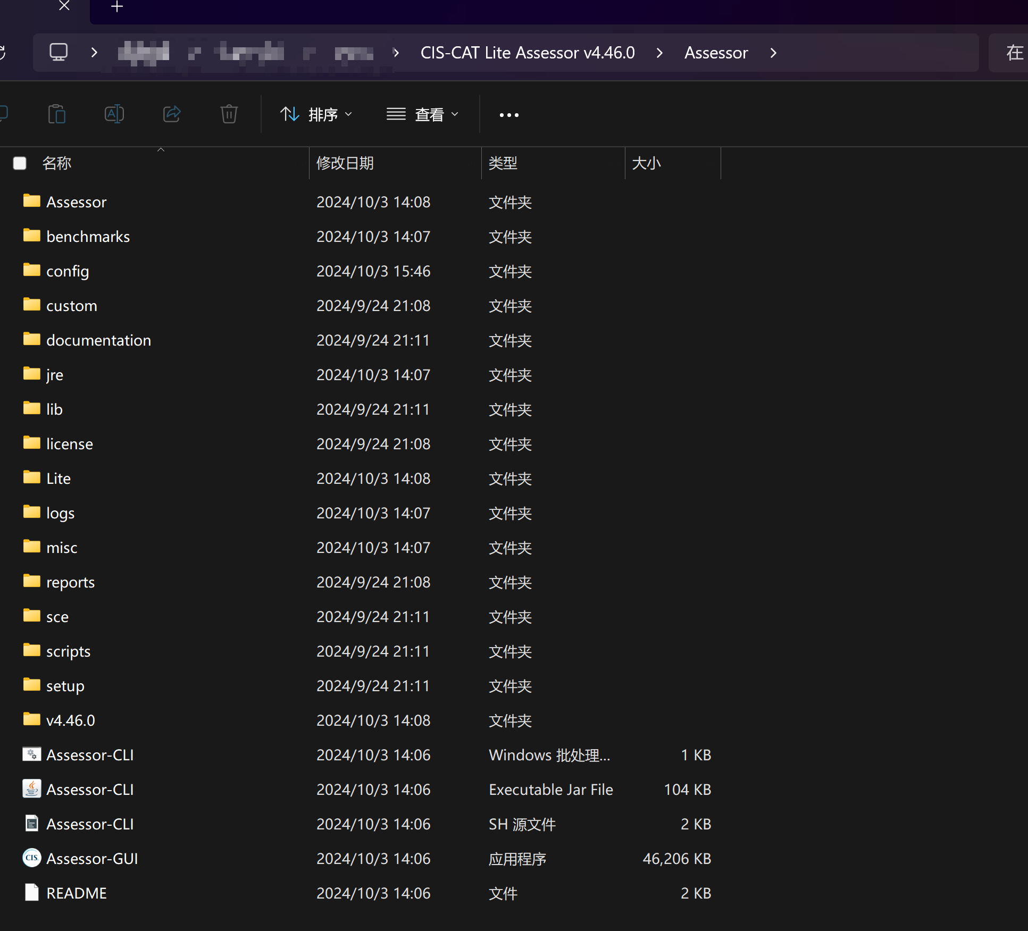Click the Executable Jar File type text

click(551, 790)
